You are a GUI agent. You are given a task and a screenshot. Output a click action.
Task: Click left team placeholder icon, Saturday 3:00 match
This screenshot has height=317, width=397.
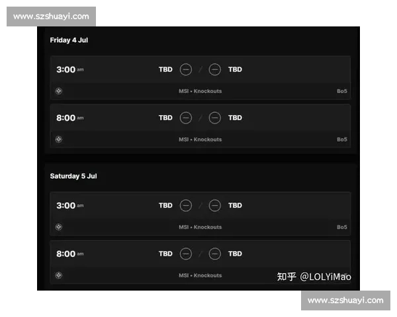(185, 205)
